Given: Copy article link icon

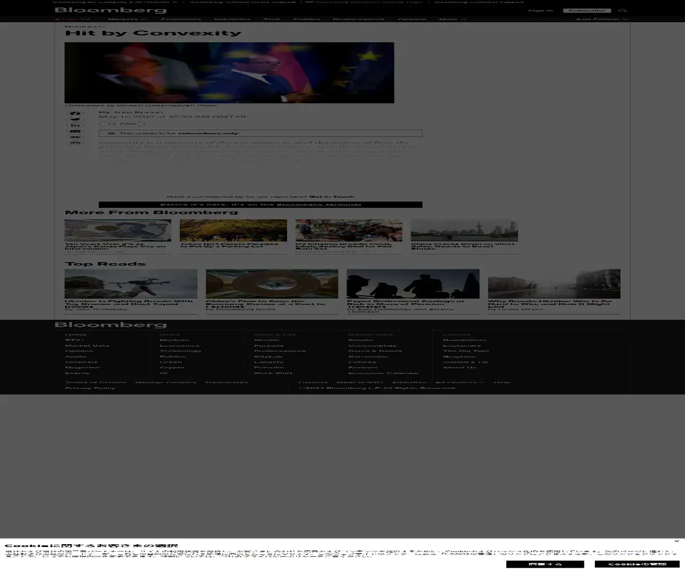Looking at the screenshot, I should (76, 138).
